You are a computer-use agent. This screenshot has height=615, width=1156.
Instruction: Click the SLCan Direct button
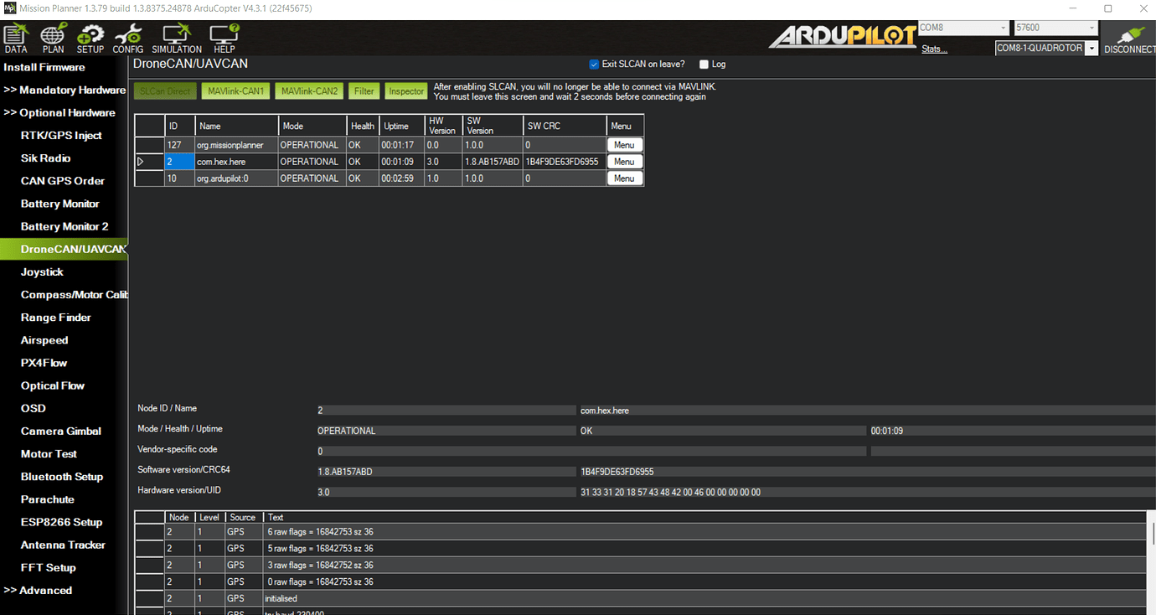tap(165, 90)
